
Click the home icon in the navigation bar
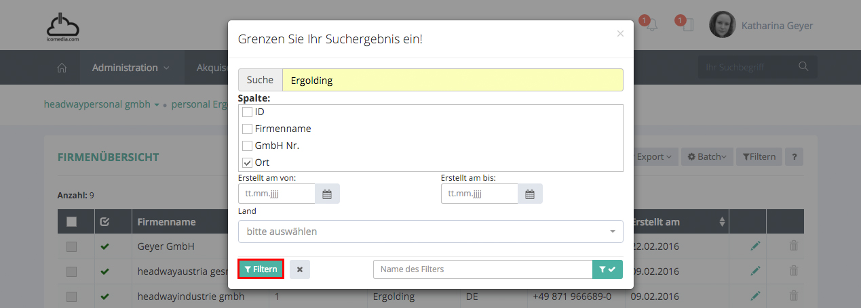coord(62,68)
